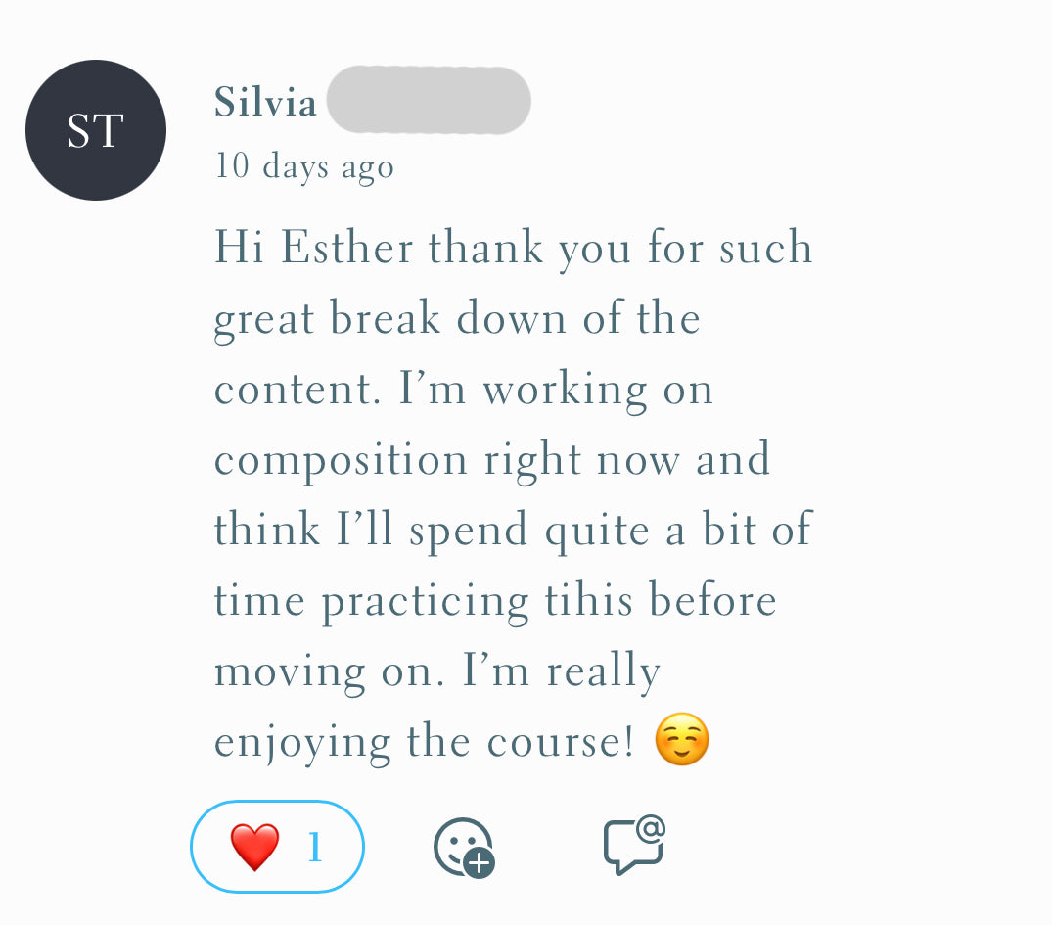The image size is (1052, 925).
Task: Open the add emoji reaction picker
Action: pyautogui.click(x=463, y=848)
